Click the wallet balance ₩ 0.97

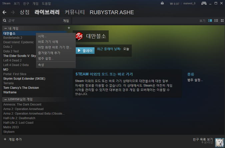pyautogui.click(x=174, y=4)
